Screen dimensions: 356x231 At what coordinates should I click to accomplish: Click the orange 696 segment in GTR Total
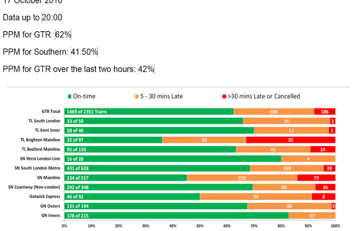click(274, 112)
